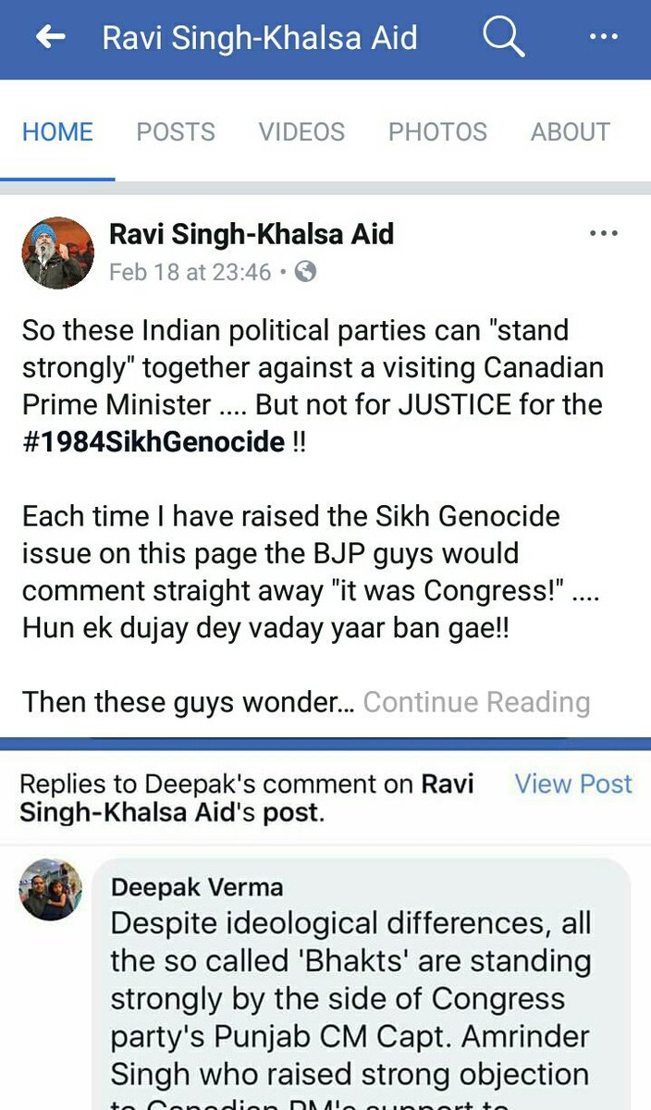The image size is (651, 1110).
Task: Open Deepak Verma's avatar photo
Action: click(51, 889)
